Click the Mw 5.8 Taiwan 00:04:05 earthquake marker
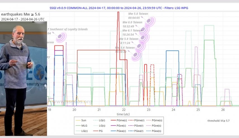239x138 pixels. [150, 21]
